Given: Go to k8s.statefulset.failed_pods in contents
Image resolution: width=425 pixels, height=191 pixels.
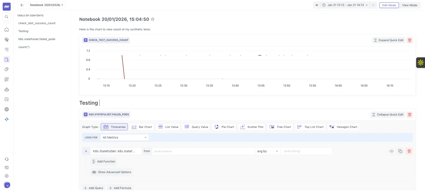Looking at the screenshot, I should point(37,39).
